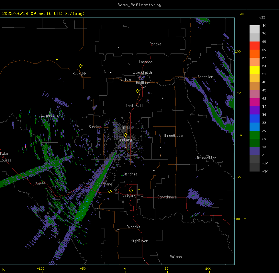Click the Innisfail city label
Image resolution: width=279 pixels, height=273 pixels.
134,106
